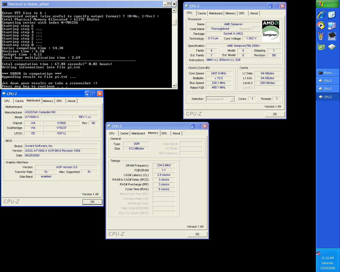
Task: Click the Package field Socket A (462)
Action: click(x=233, y=33)
